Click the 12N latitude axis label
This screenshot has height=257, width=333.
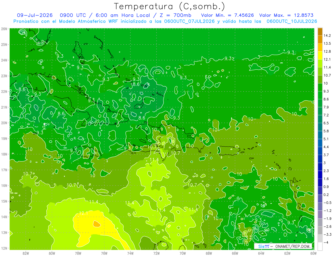point(4,248)
